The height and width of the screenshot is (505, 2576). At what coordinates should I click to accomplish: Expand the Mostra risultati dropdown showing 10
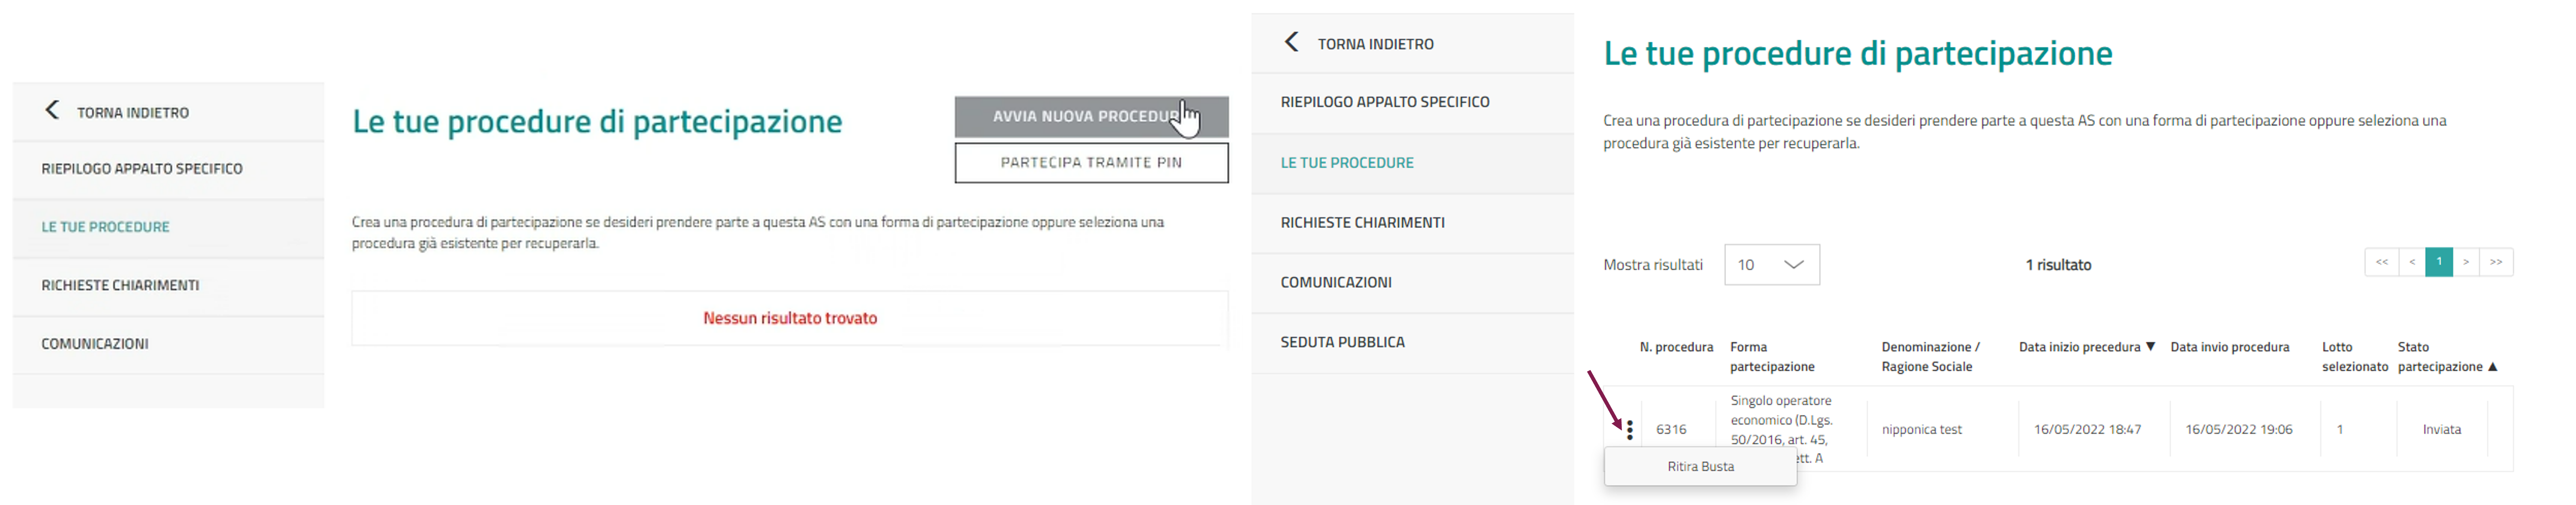pos(1772,265)
